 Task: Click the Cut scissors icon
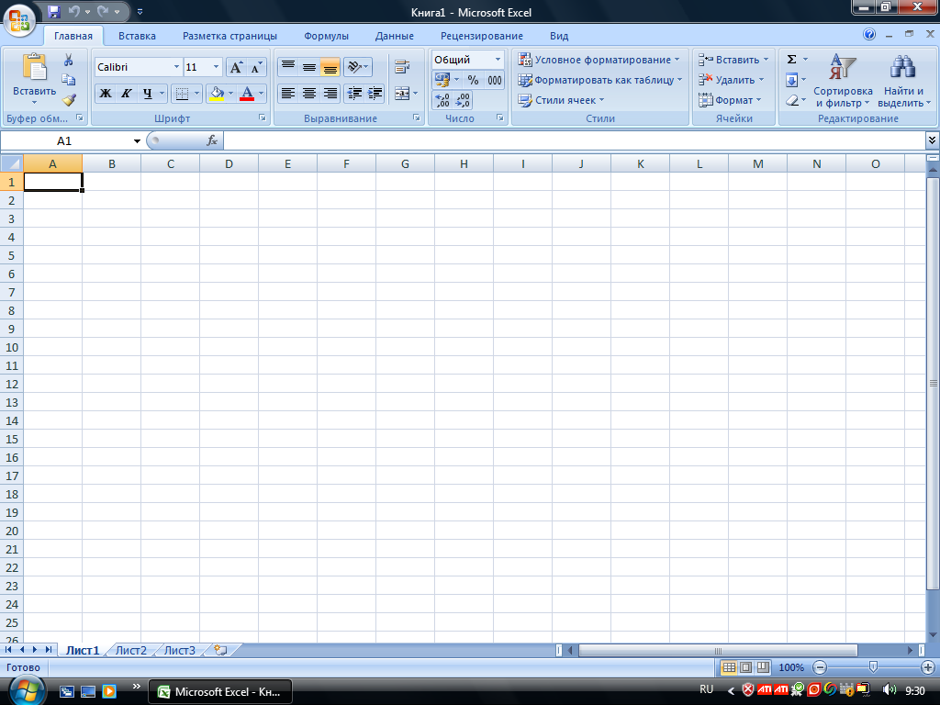(68, 60)
